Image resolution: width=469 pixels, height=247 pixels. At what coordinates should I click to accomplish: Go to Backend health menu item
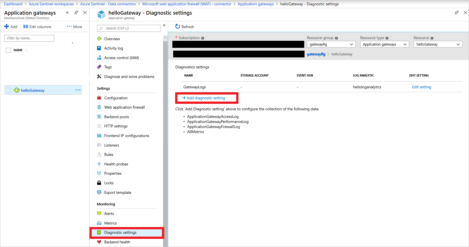point(117,242)
